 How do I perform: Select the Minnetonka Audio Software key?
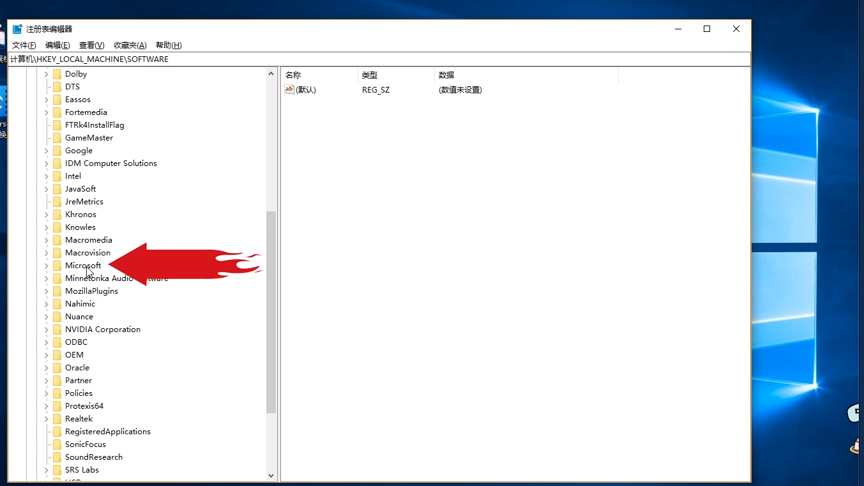coord(117,278)
